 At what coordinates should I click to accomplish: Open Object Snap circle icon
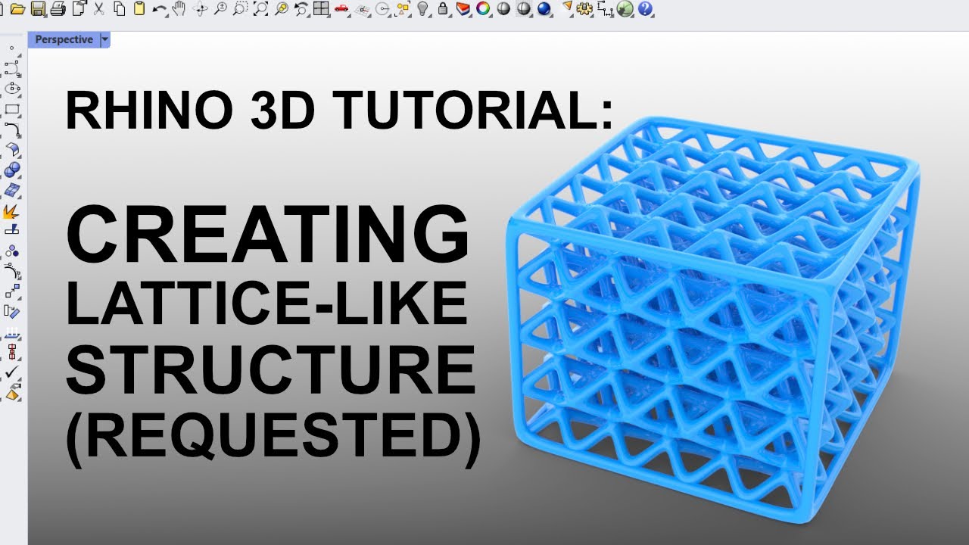tap(382, 9)
